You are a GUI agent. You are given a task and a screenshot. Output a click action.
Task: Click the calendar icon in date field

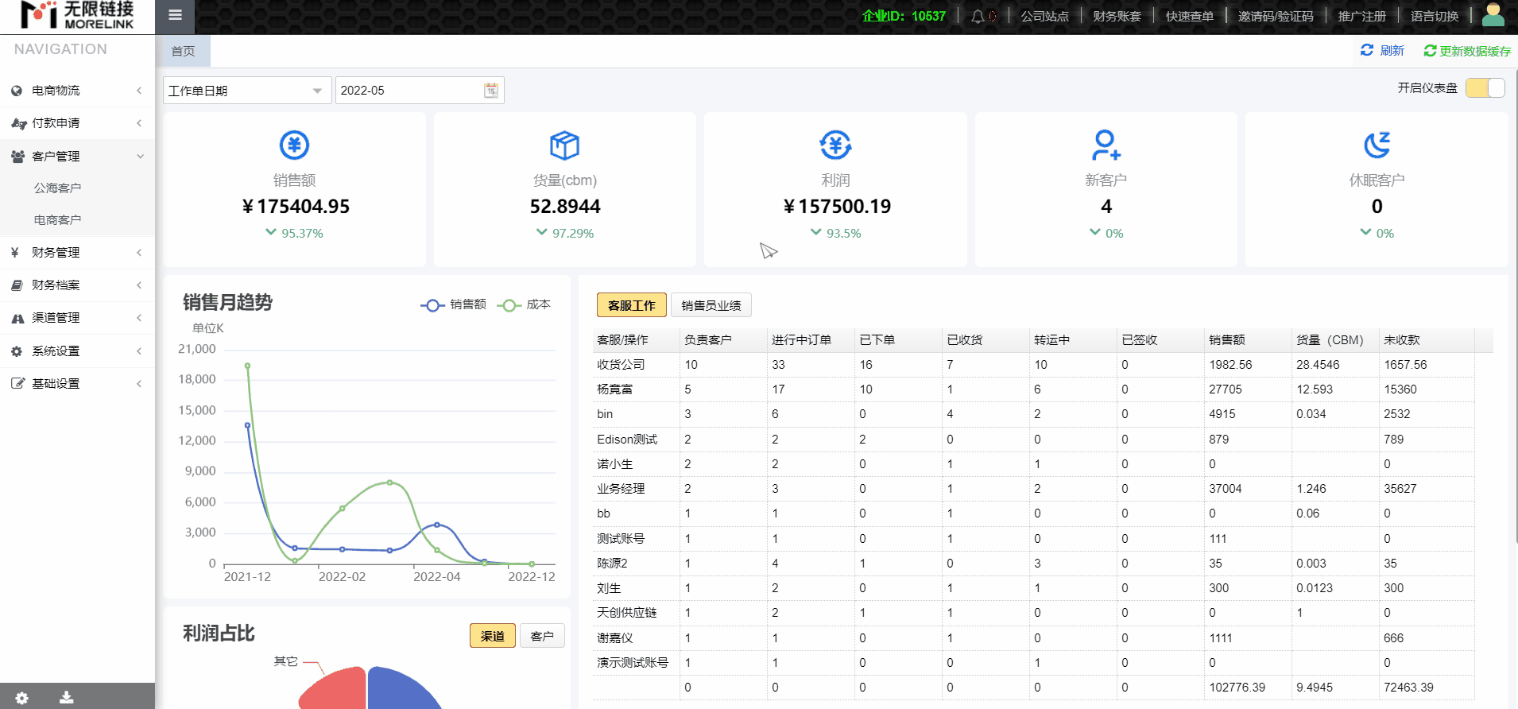coord(491,91)
